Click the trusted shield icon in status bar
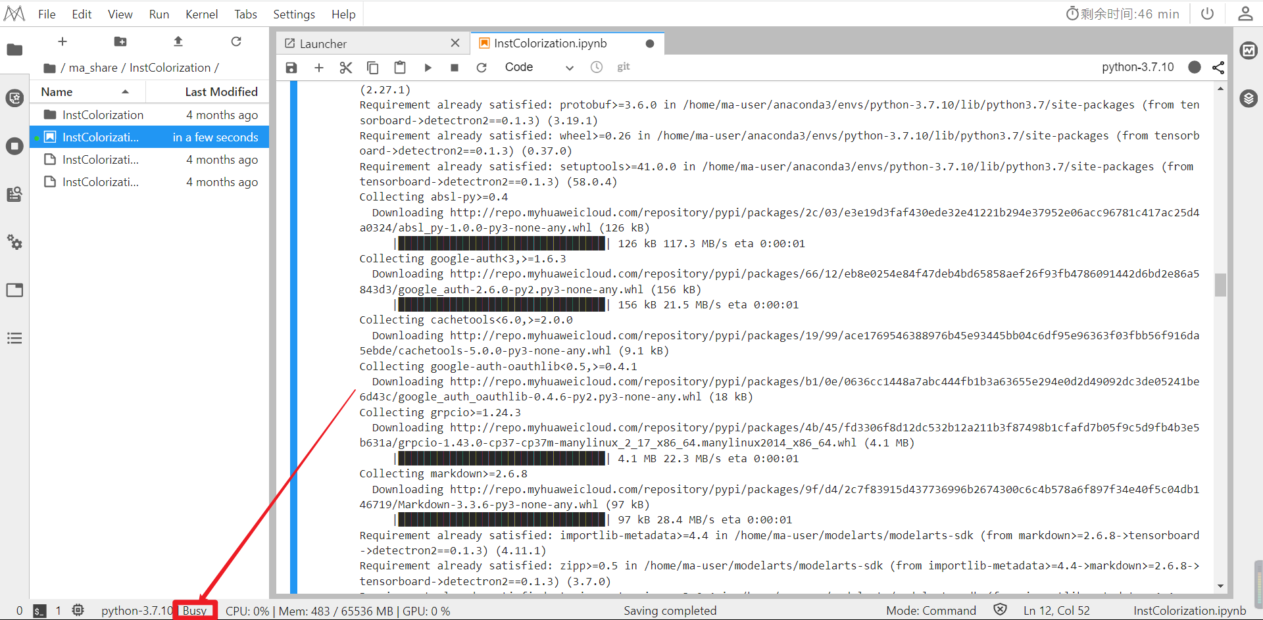Screen dimensions: 1263x620 pos(1000,610)
